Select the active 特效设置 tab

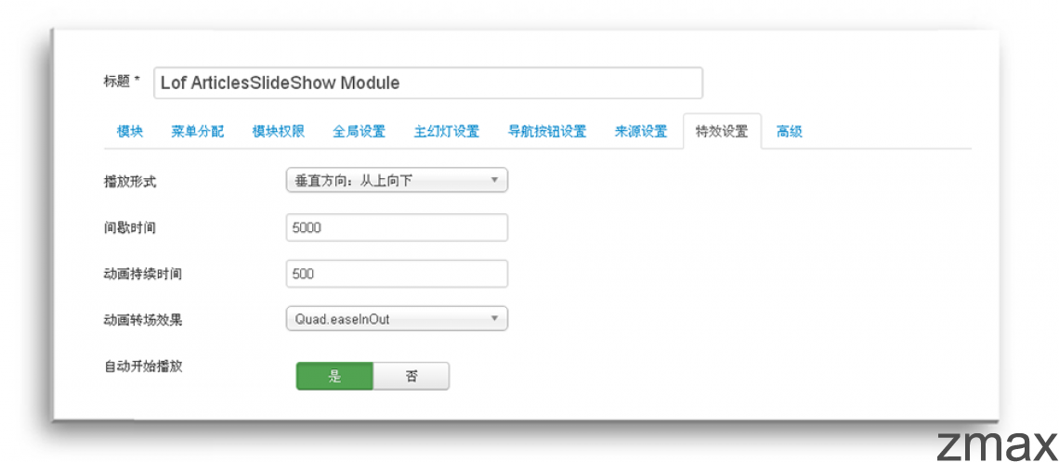[722, 132]
